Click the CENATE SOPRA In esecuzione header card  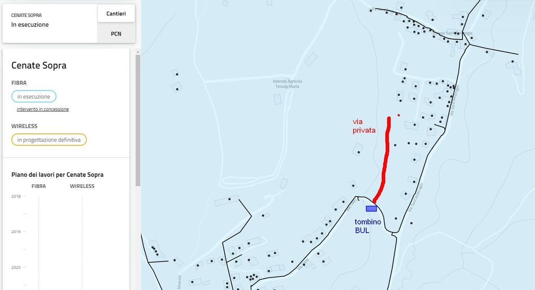pos(50,24)
